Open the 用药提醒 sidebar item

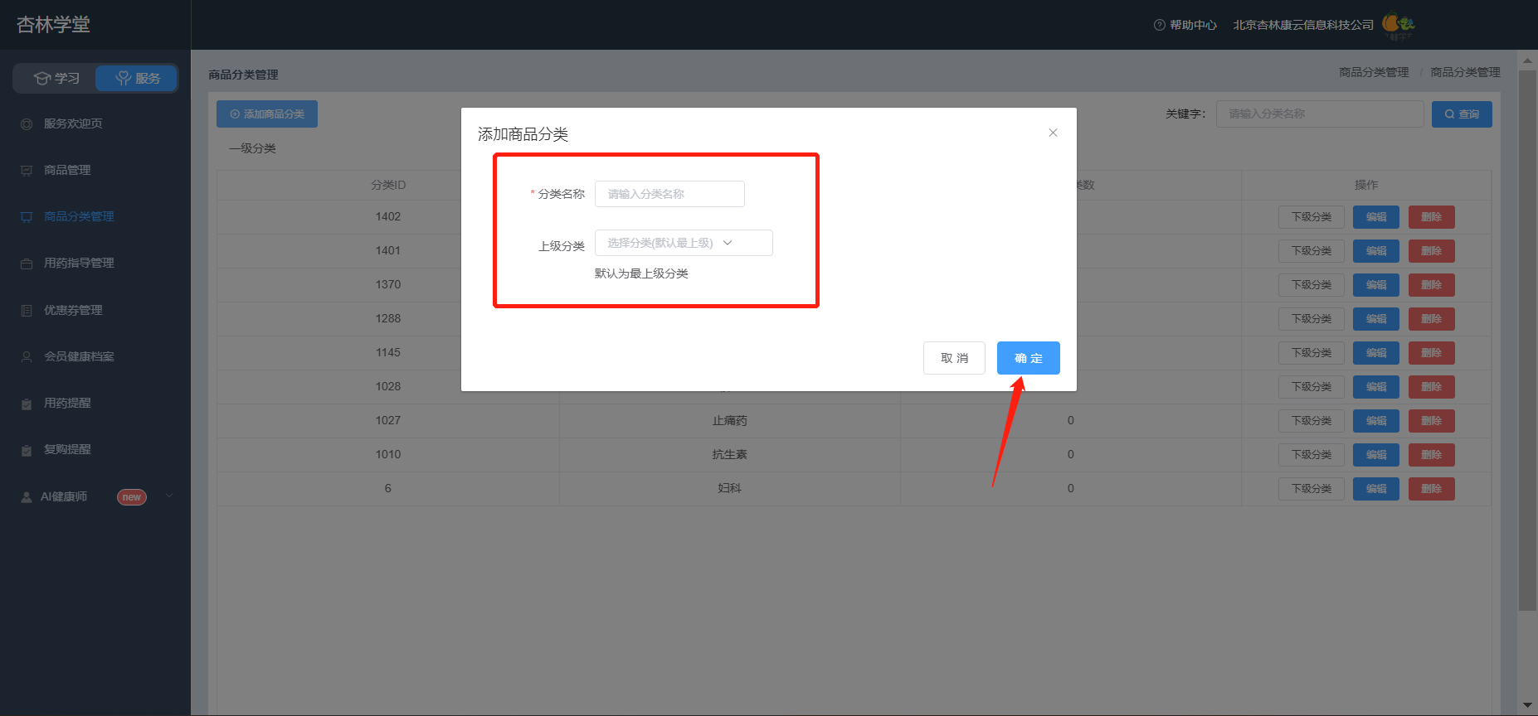(67, 403)
